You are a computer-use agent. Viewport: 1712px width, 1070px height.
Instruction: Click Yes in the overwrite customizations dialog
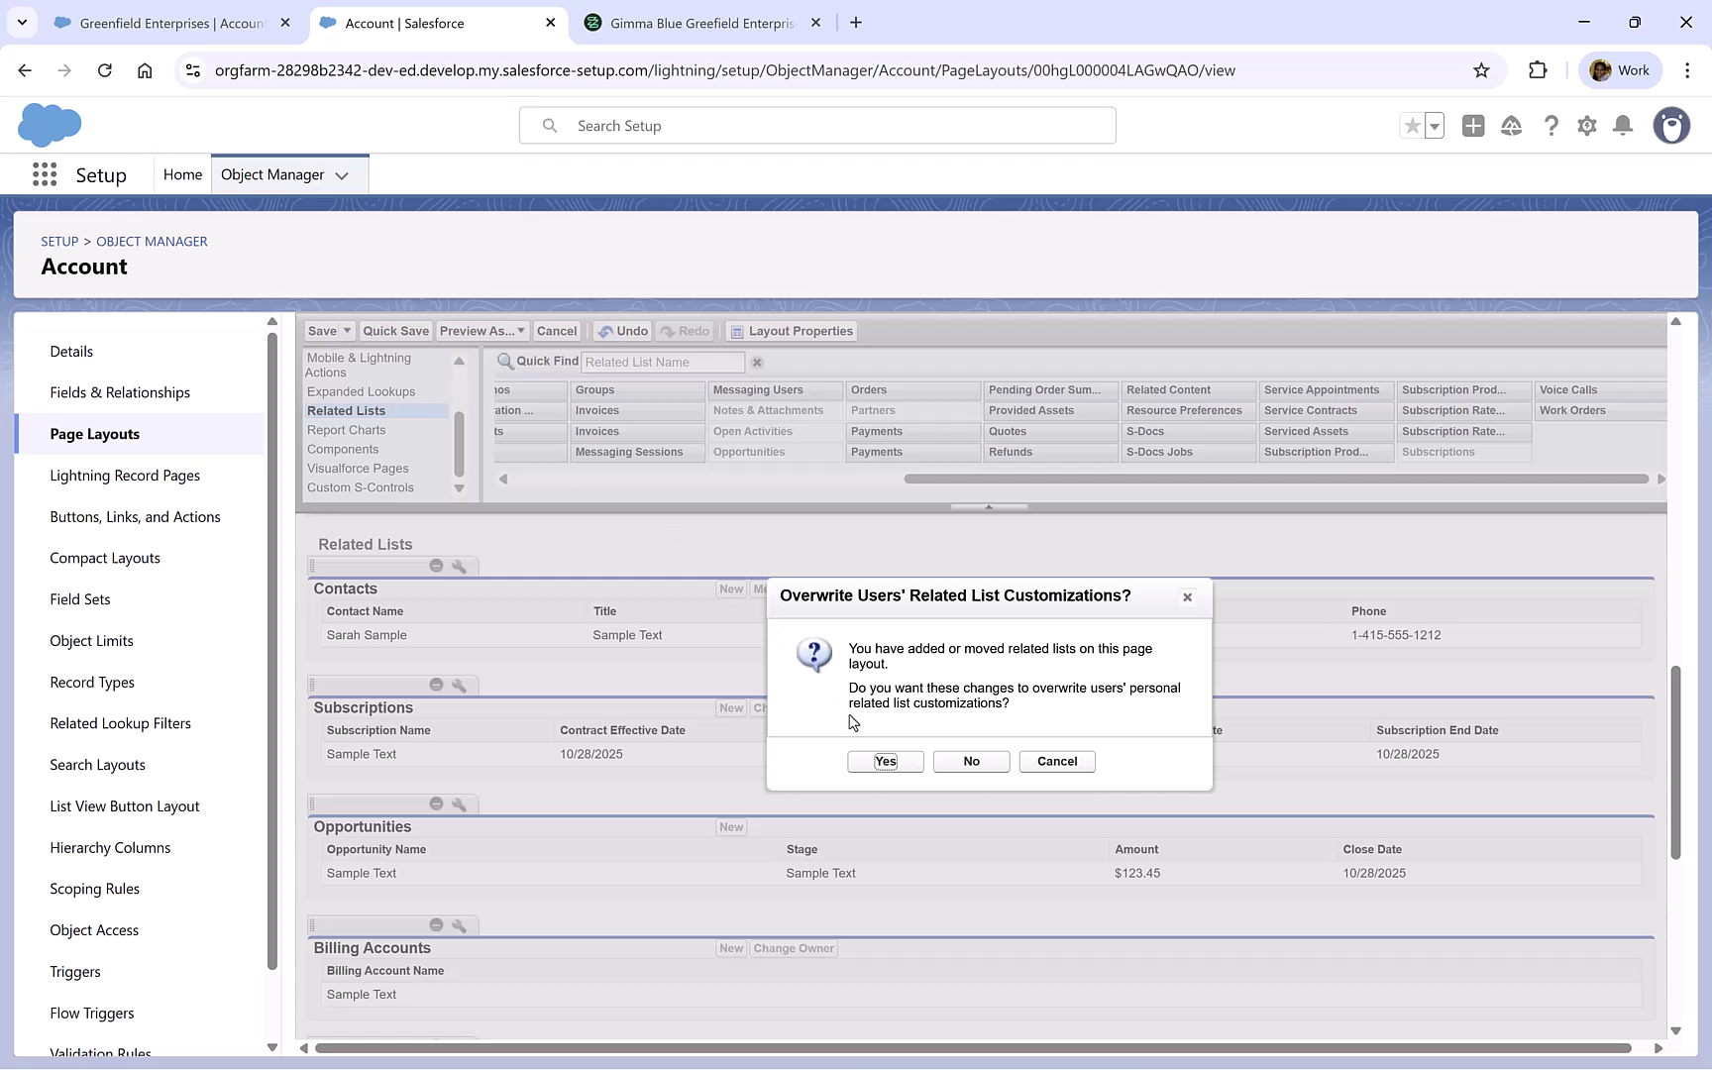pos(884,761)
